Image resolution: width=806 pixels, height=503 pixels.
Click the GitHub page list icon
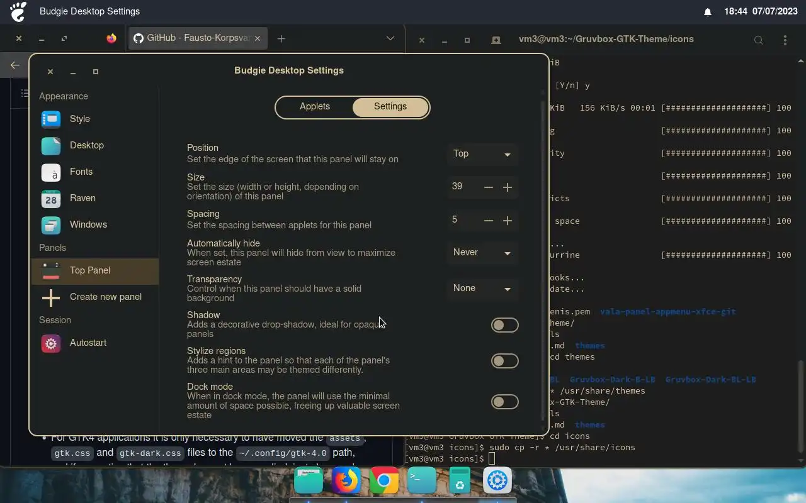click(x=25, y=93)
